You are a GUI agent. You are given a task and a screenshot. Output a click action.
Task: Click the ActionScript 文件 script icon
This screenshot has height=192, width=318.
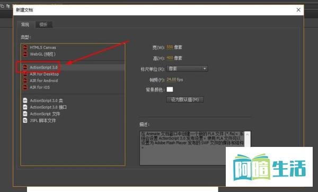(x=25, y=114)
